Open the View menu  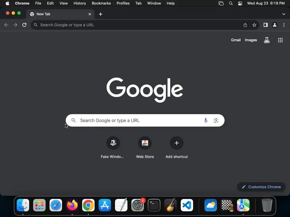pos(64,3)
